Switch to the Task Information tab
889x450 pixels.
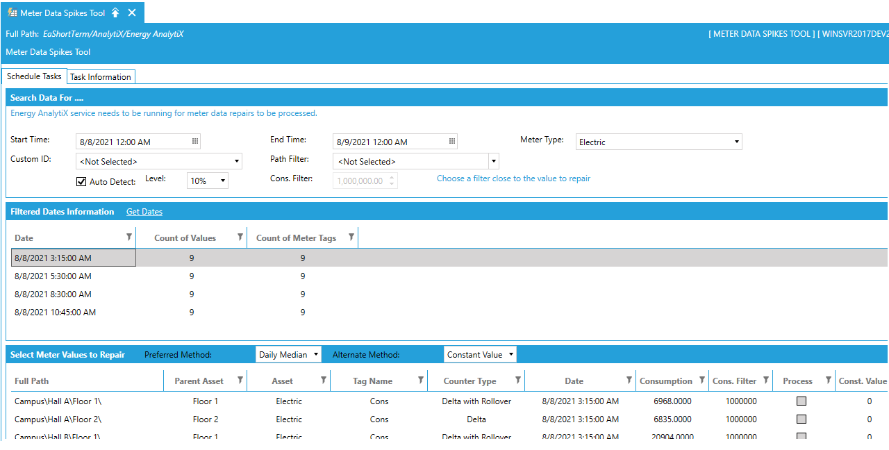[x=101, y=77]
